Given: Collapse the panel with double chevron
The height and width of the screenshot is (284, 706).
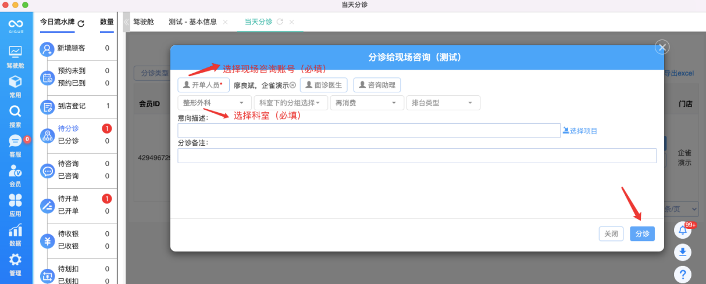Looking at the screenshot, I should click(125, 22).
